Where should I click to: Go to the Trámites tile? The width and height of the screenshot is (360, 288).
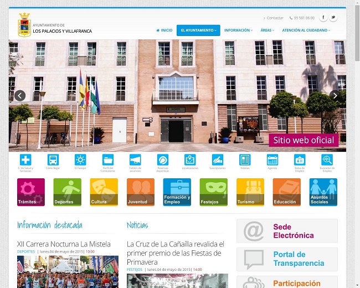pyautogui.click(x=31, y=192)
